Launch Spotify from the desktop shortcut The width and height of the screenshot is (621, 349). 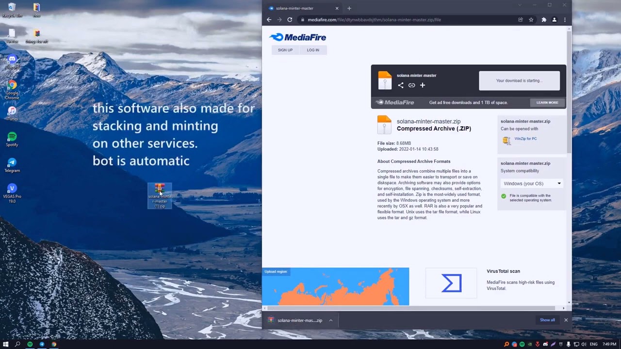[12, 139]
